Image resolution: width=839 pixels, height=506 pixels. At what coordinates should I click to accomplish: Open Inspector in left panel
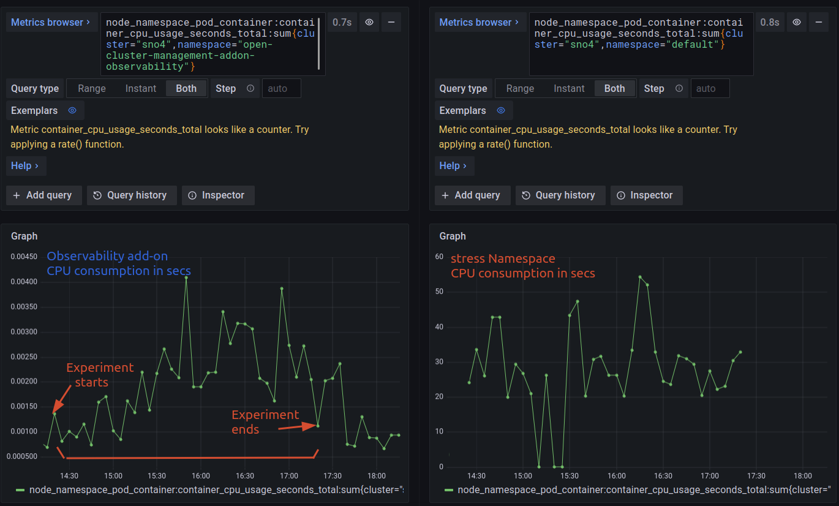[217, 195]
